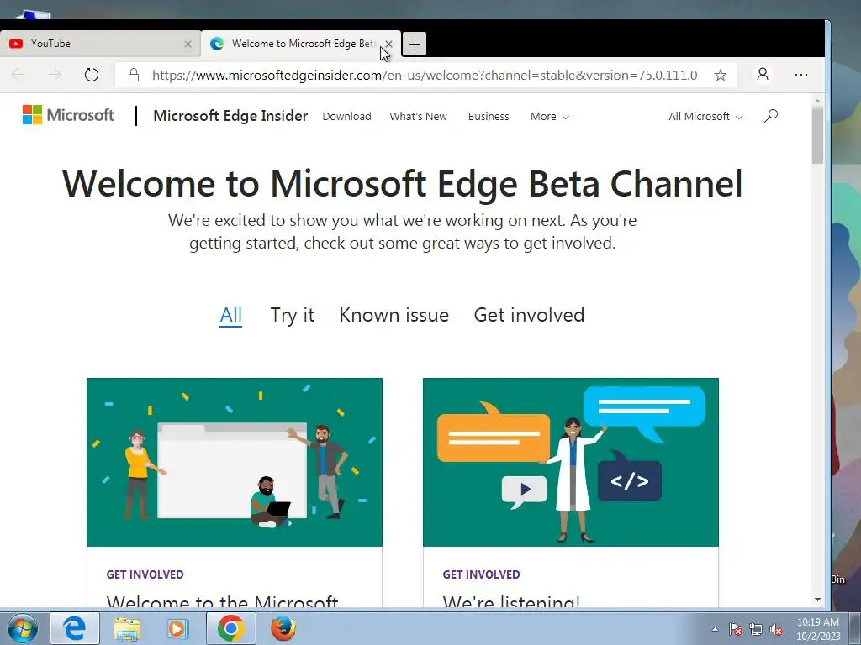Open a new tab with plus button
Image resolution: width=861 pixels, height=645 pixels.
(x=415, y=44)
